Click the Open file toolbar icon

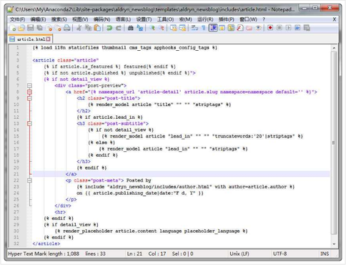pyautogui.click(x=21, y=28)
